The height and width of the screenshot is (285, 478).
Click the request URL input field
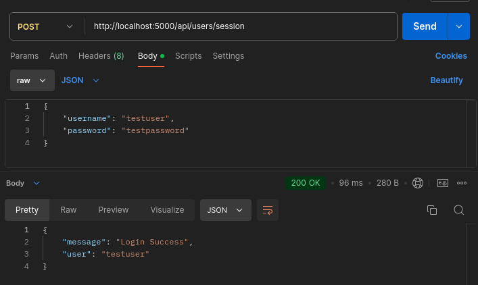(x=241, y=26)
